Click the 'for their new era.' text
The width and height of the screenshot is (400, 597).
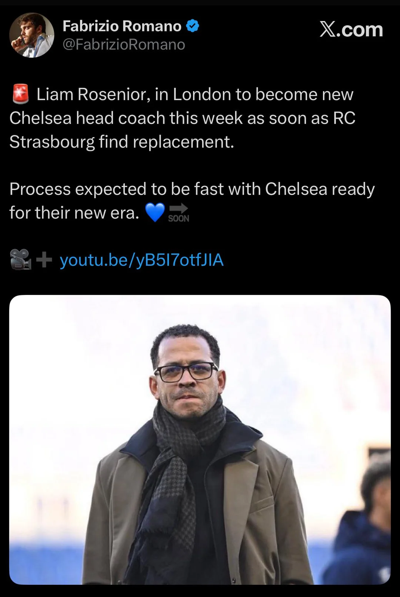coord(74,213)
